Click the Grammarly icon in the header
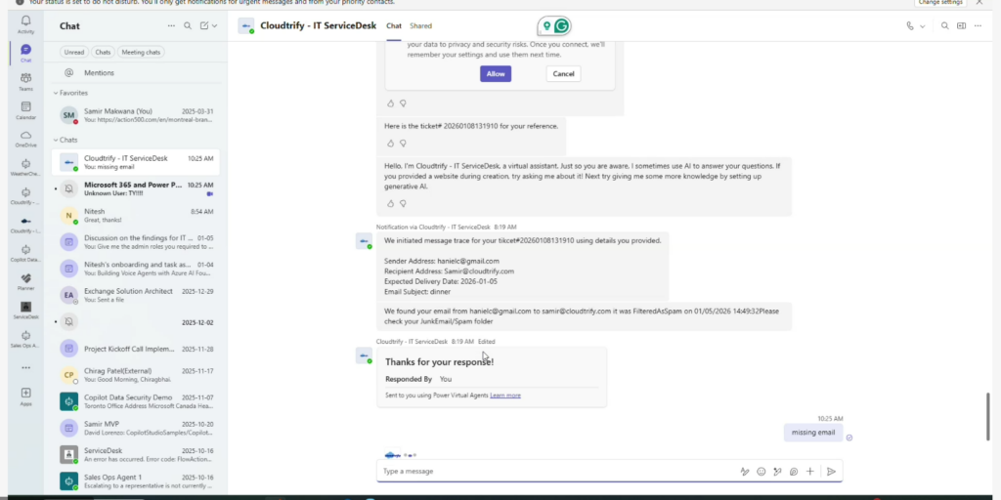The image size is (1001, 500). [561, 26]
